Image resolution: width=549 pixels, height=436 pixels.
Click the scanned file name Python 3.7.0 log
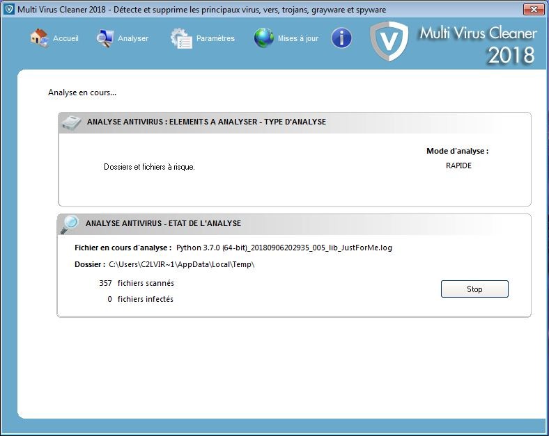point(284,248)
